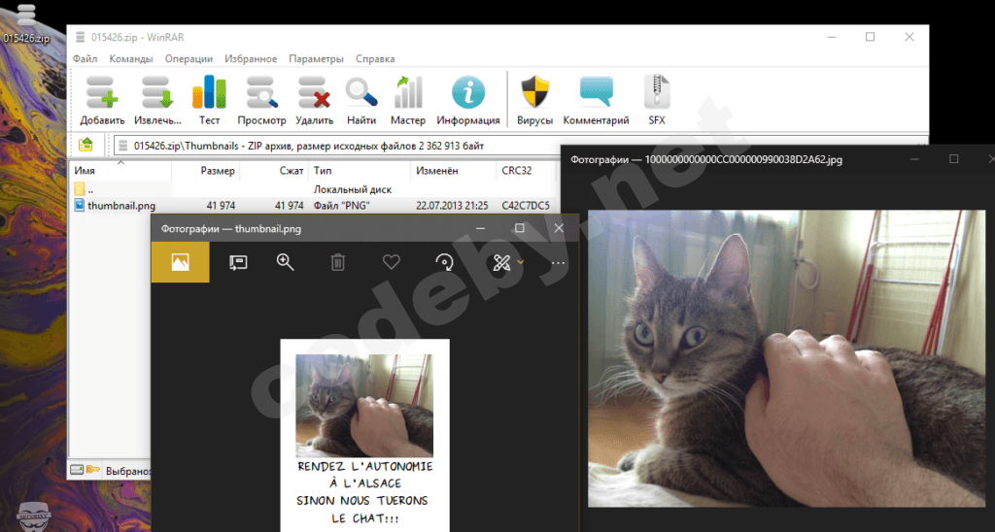Rotate the image in the Photos app
This screenshot has width=995, height=532.
445,262
